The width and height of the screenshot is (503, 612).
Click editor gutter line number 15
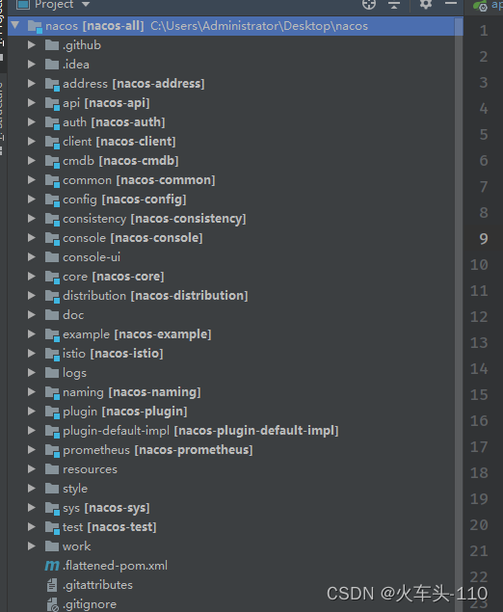[479, 395]
